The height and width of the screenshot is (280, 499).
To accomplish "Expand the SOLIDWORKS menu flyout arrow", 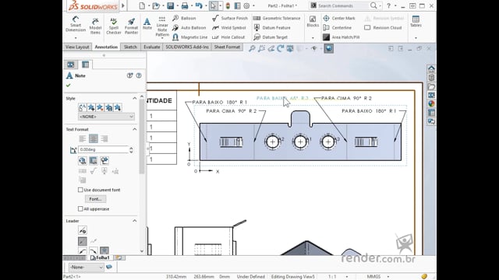I will [x=123, y=5].
